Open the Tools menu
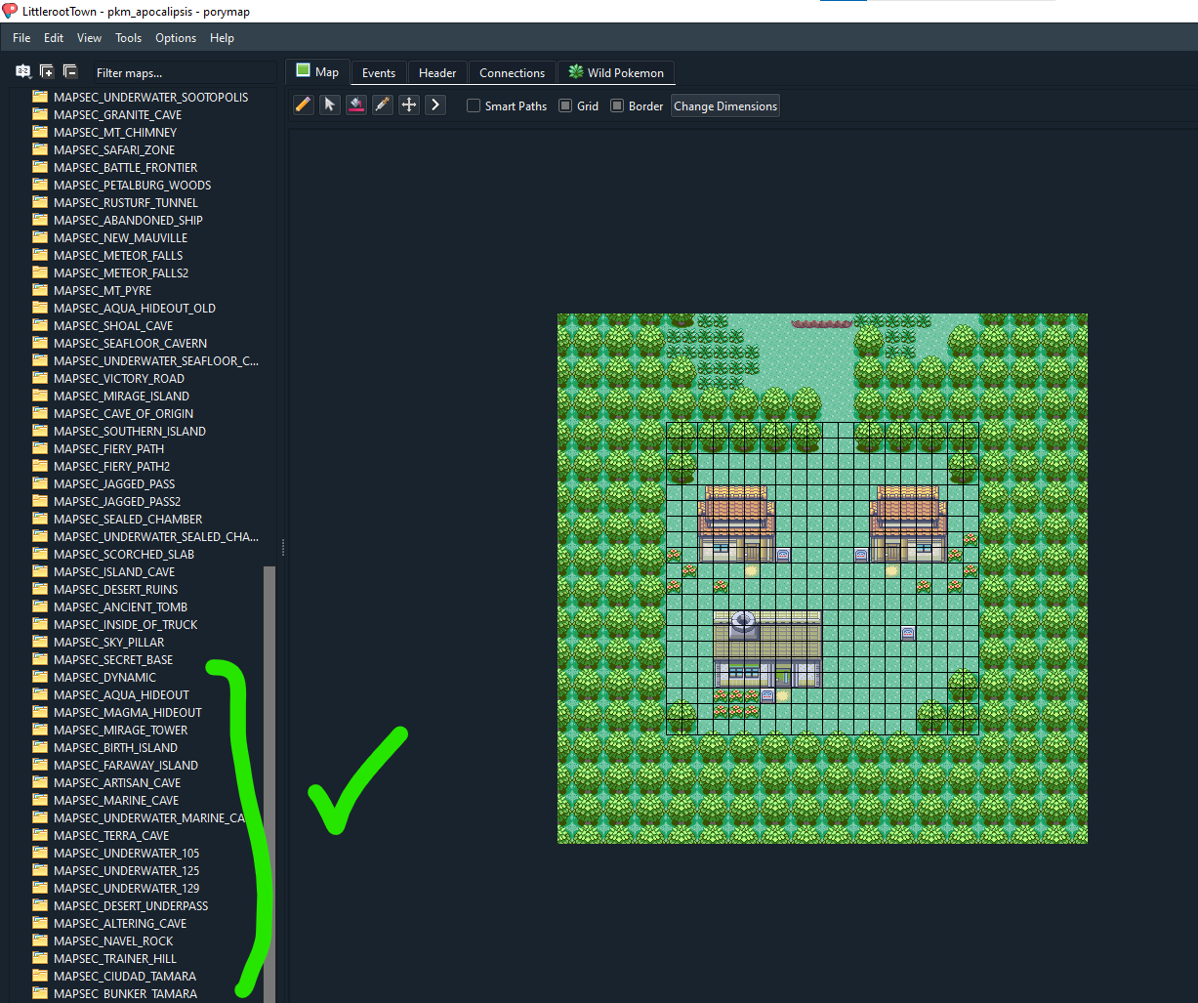 point(128,38)
